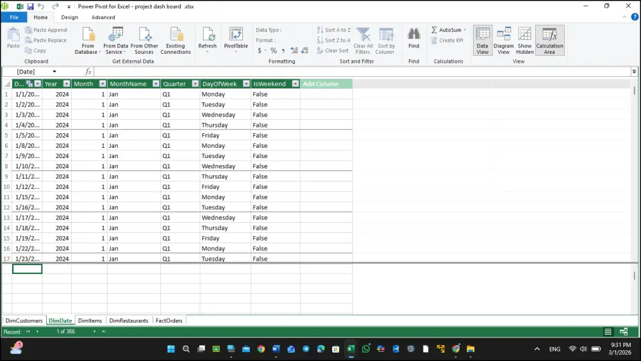Select Paste Append in Clipboard
The width and height of the screenshot is (641, 361).
[x=46, y=30]
